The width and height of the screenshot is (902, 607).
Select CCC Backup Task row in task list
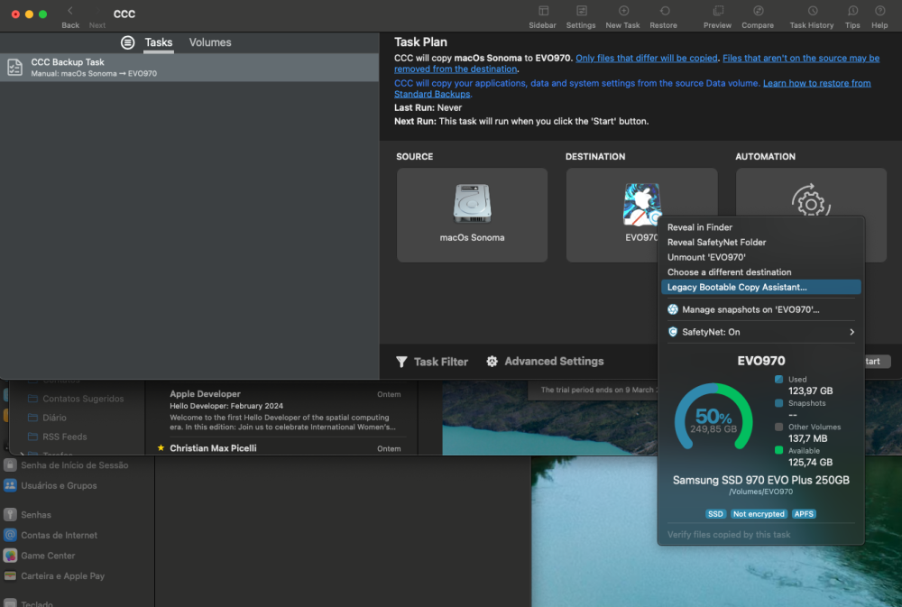tap(189, 68)
